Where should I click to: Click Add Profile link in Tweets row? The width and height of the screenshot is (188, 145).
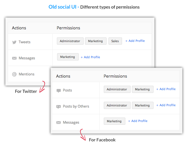click(x=135, y=41)
